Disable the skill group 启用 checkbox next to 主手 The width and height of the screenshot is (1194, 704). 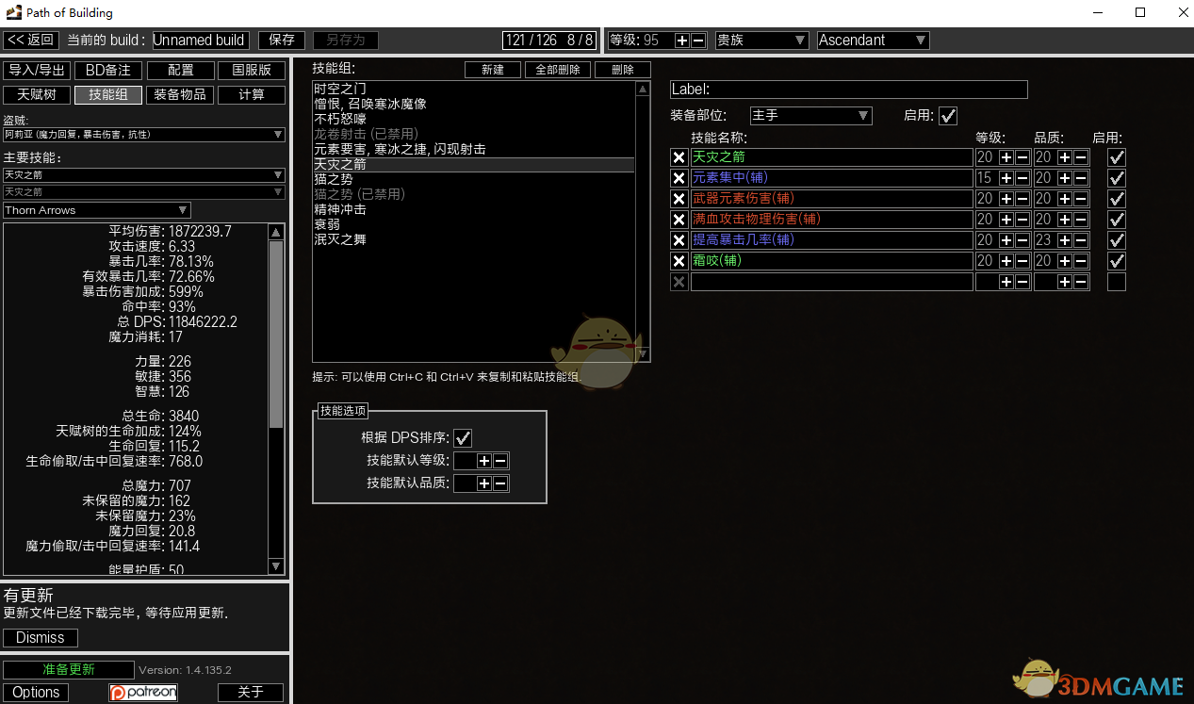[948, 116]
